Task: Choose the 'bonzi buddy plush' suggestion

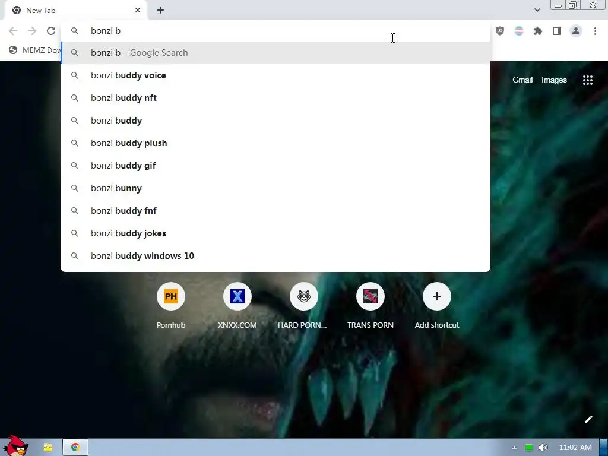Action: click(x=275, y=143)
